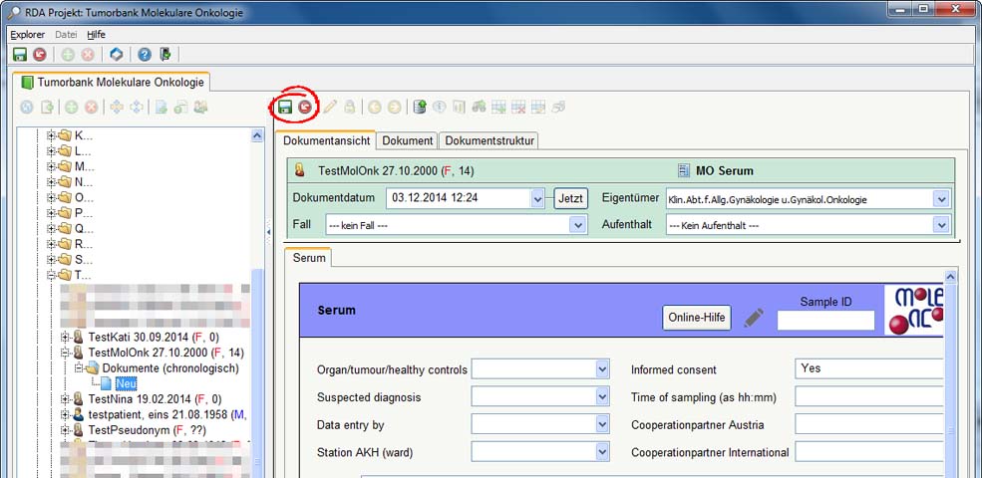Open the Suspected diagnosis dropdown
The image size is (982, 478).
click(602, 397)
